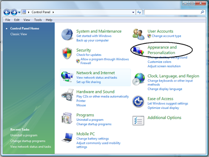Click the Programs disc box icon
The height and width of the screenshot is (157, 209).
pos(67,118)
